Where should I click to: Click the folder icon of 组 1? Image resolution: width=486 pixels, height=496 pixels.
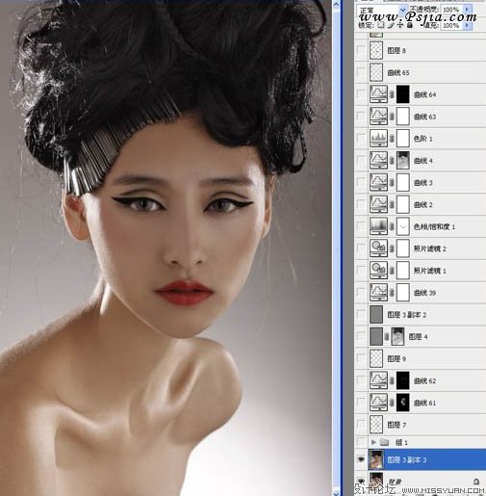(384, 442)
